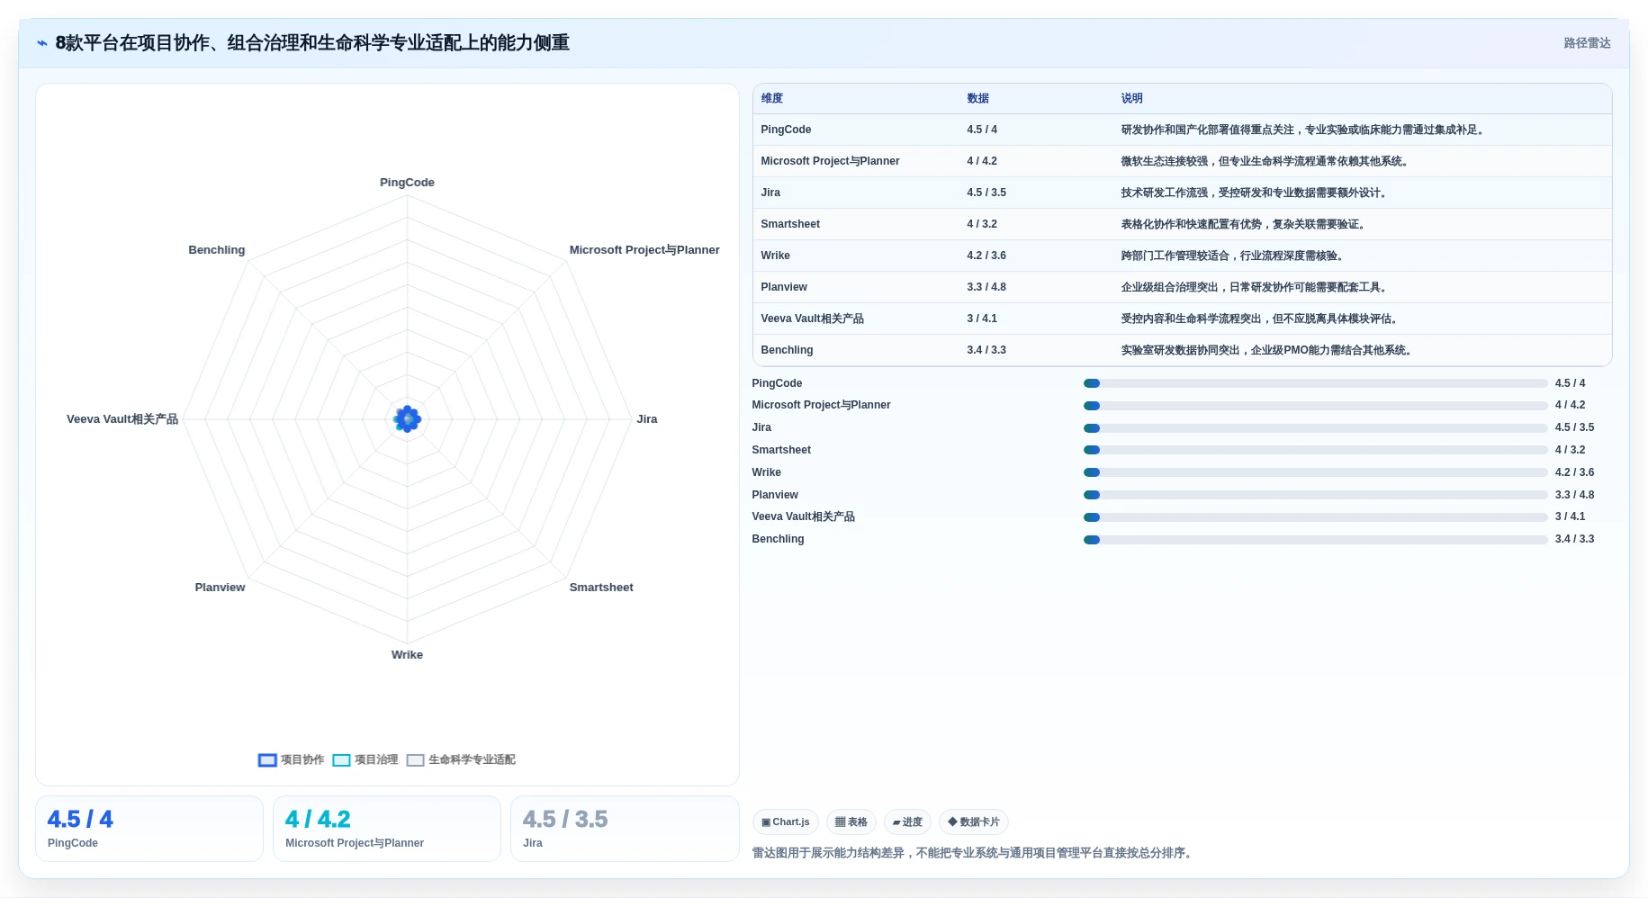The width and height of the screenshot is (1648, 898).
Task: Click the Smartsheet table row name
Action: 790,224
